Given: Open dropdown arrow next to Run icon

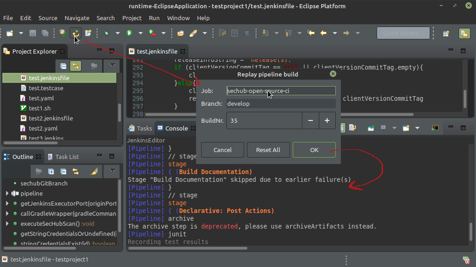Looking at the screenshot, I should pos(140,33).
